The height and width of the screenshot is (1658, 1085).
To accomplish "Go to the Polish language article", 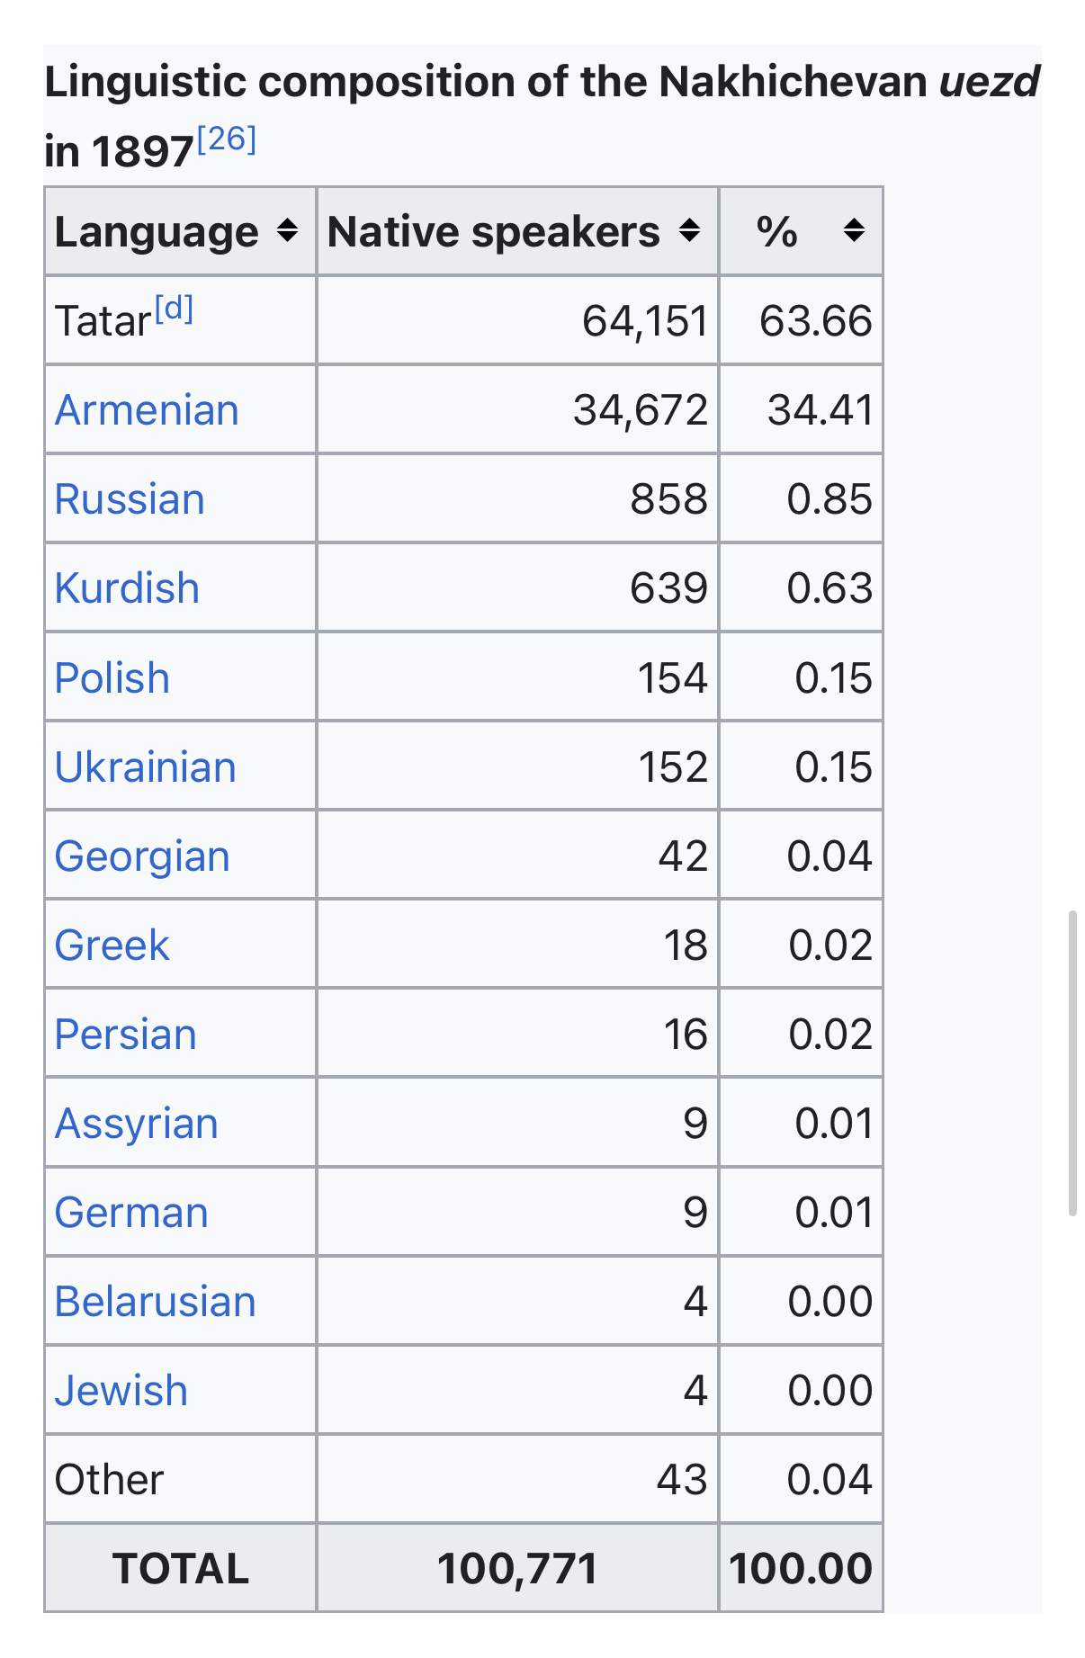I will pyautogui.click(x=112, y=677).
